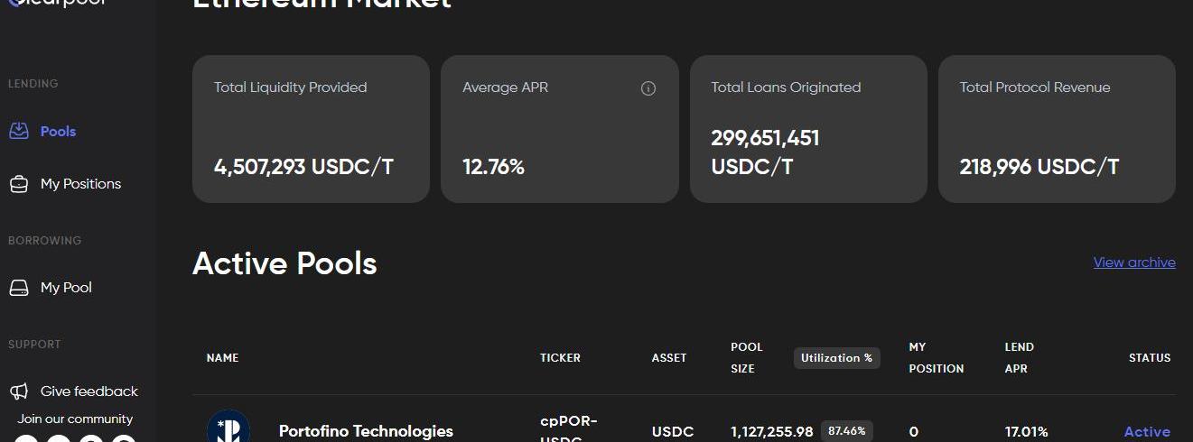Click the Total Liquidity Provided card
1193x442 pixels.
[x=311, y=129]
